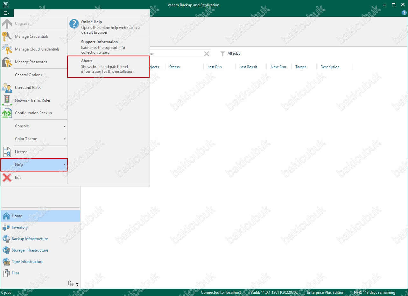This screenshot has width=408, height=296.
Task: Click the Backup Infrastructure icon
Action: pyautogui.click(x=6, y=239)
